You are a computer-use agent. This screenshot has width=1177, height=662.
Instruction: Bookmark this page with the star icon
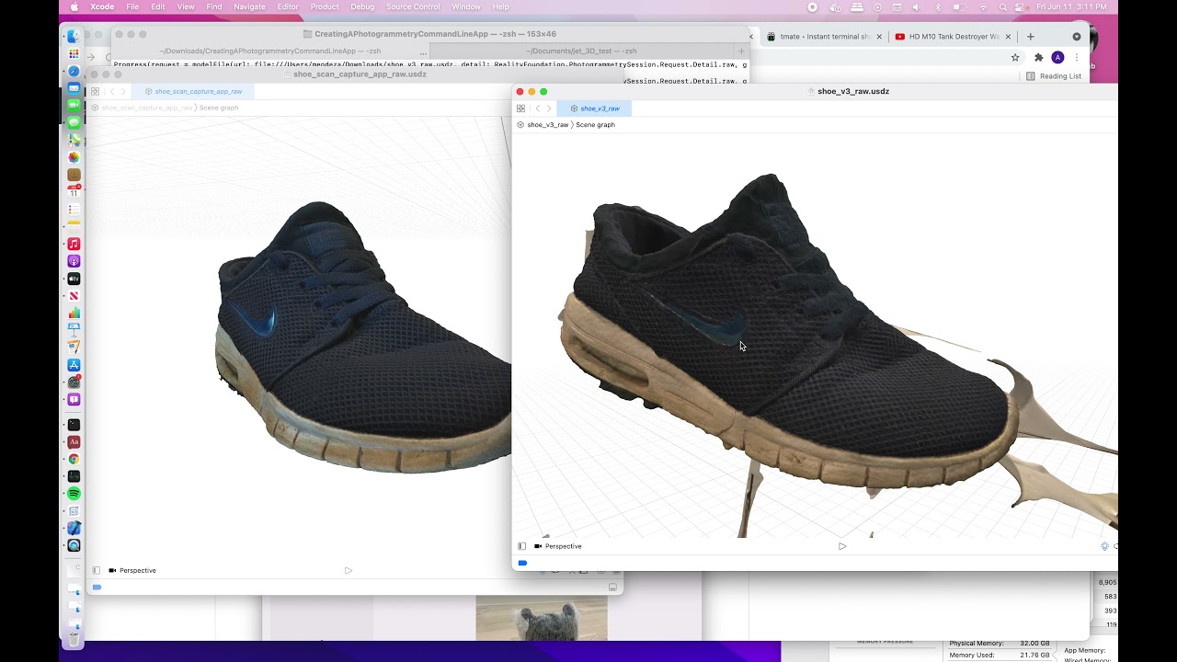coord(1015,57)
